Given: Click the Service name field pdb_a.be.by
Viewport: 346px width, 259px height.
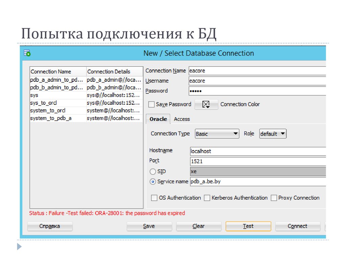Looking at the screenshot, I should click(x=258, y=182).
